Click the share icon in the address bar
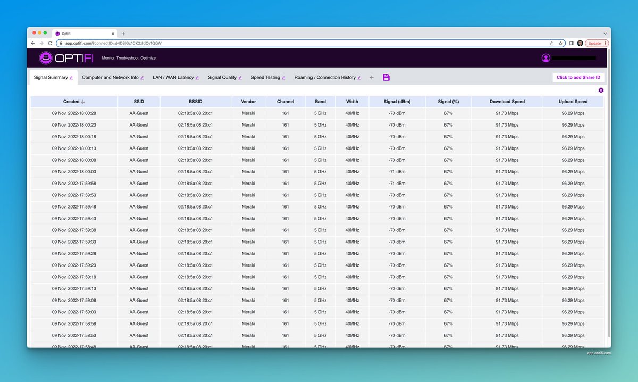Viewport: 638px width, 382px height. point(551,43)
